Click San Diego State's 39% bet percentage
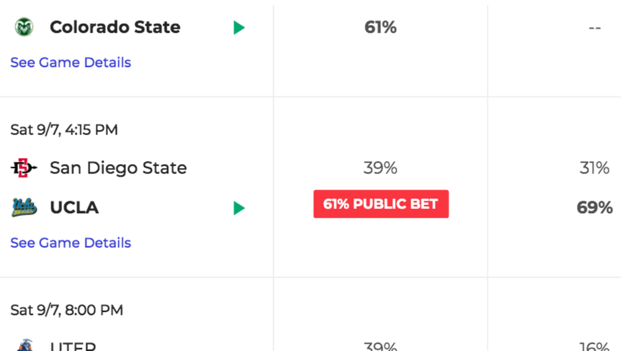 coord(381,168)
